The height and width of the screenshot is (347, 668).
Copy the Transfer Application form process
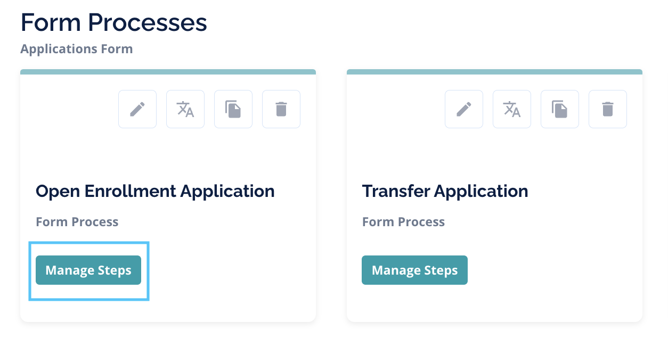pos(560,109)
